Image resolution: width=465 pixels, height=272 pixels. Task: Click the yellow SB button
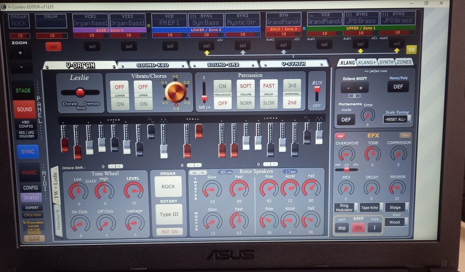(411, 49)
